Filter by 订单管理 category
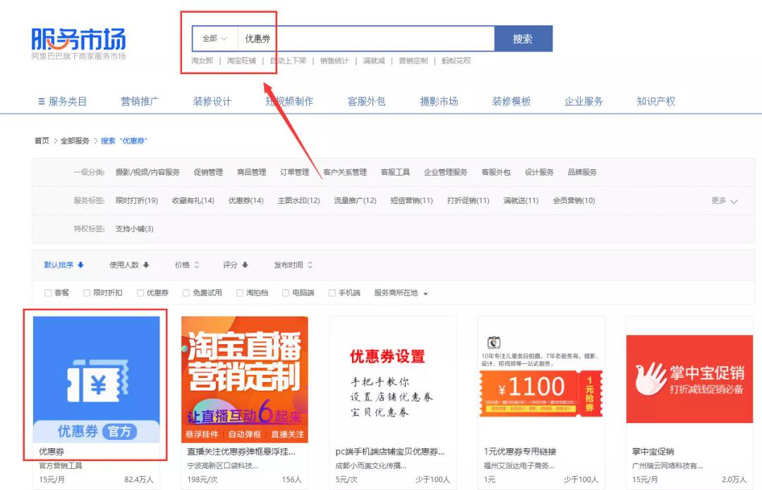 (294, 172)
